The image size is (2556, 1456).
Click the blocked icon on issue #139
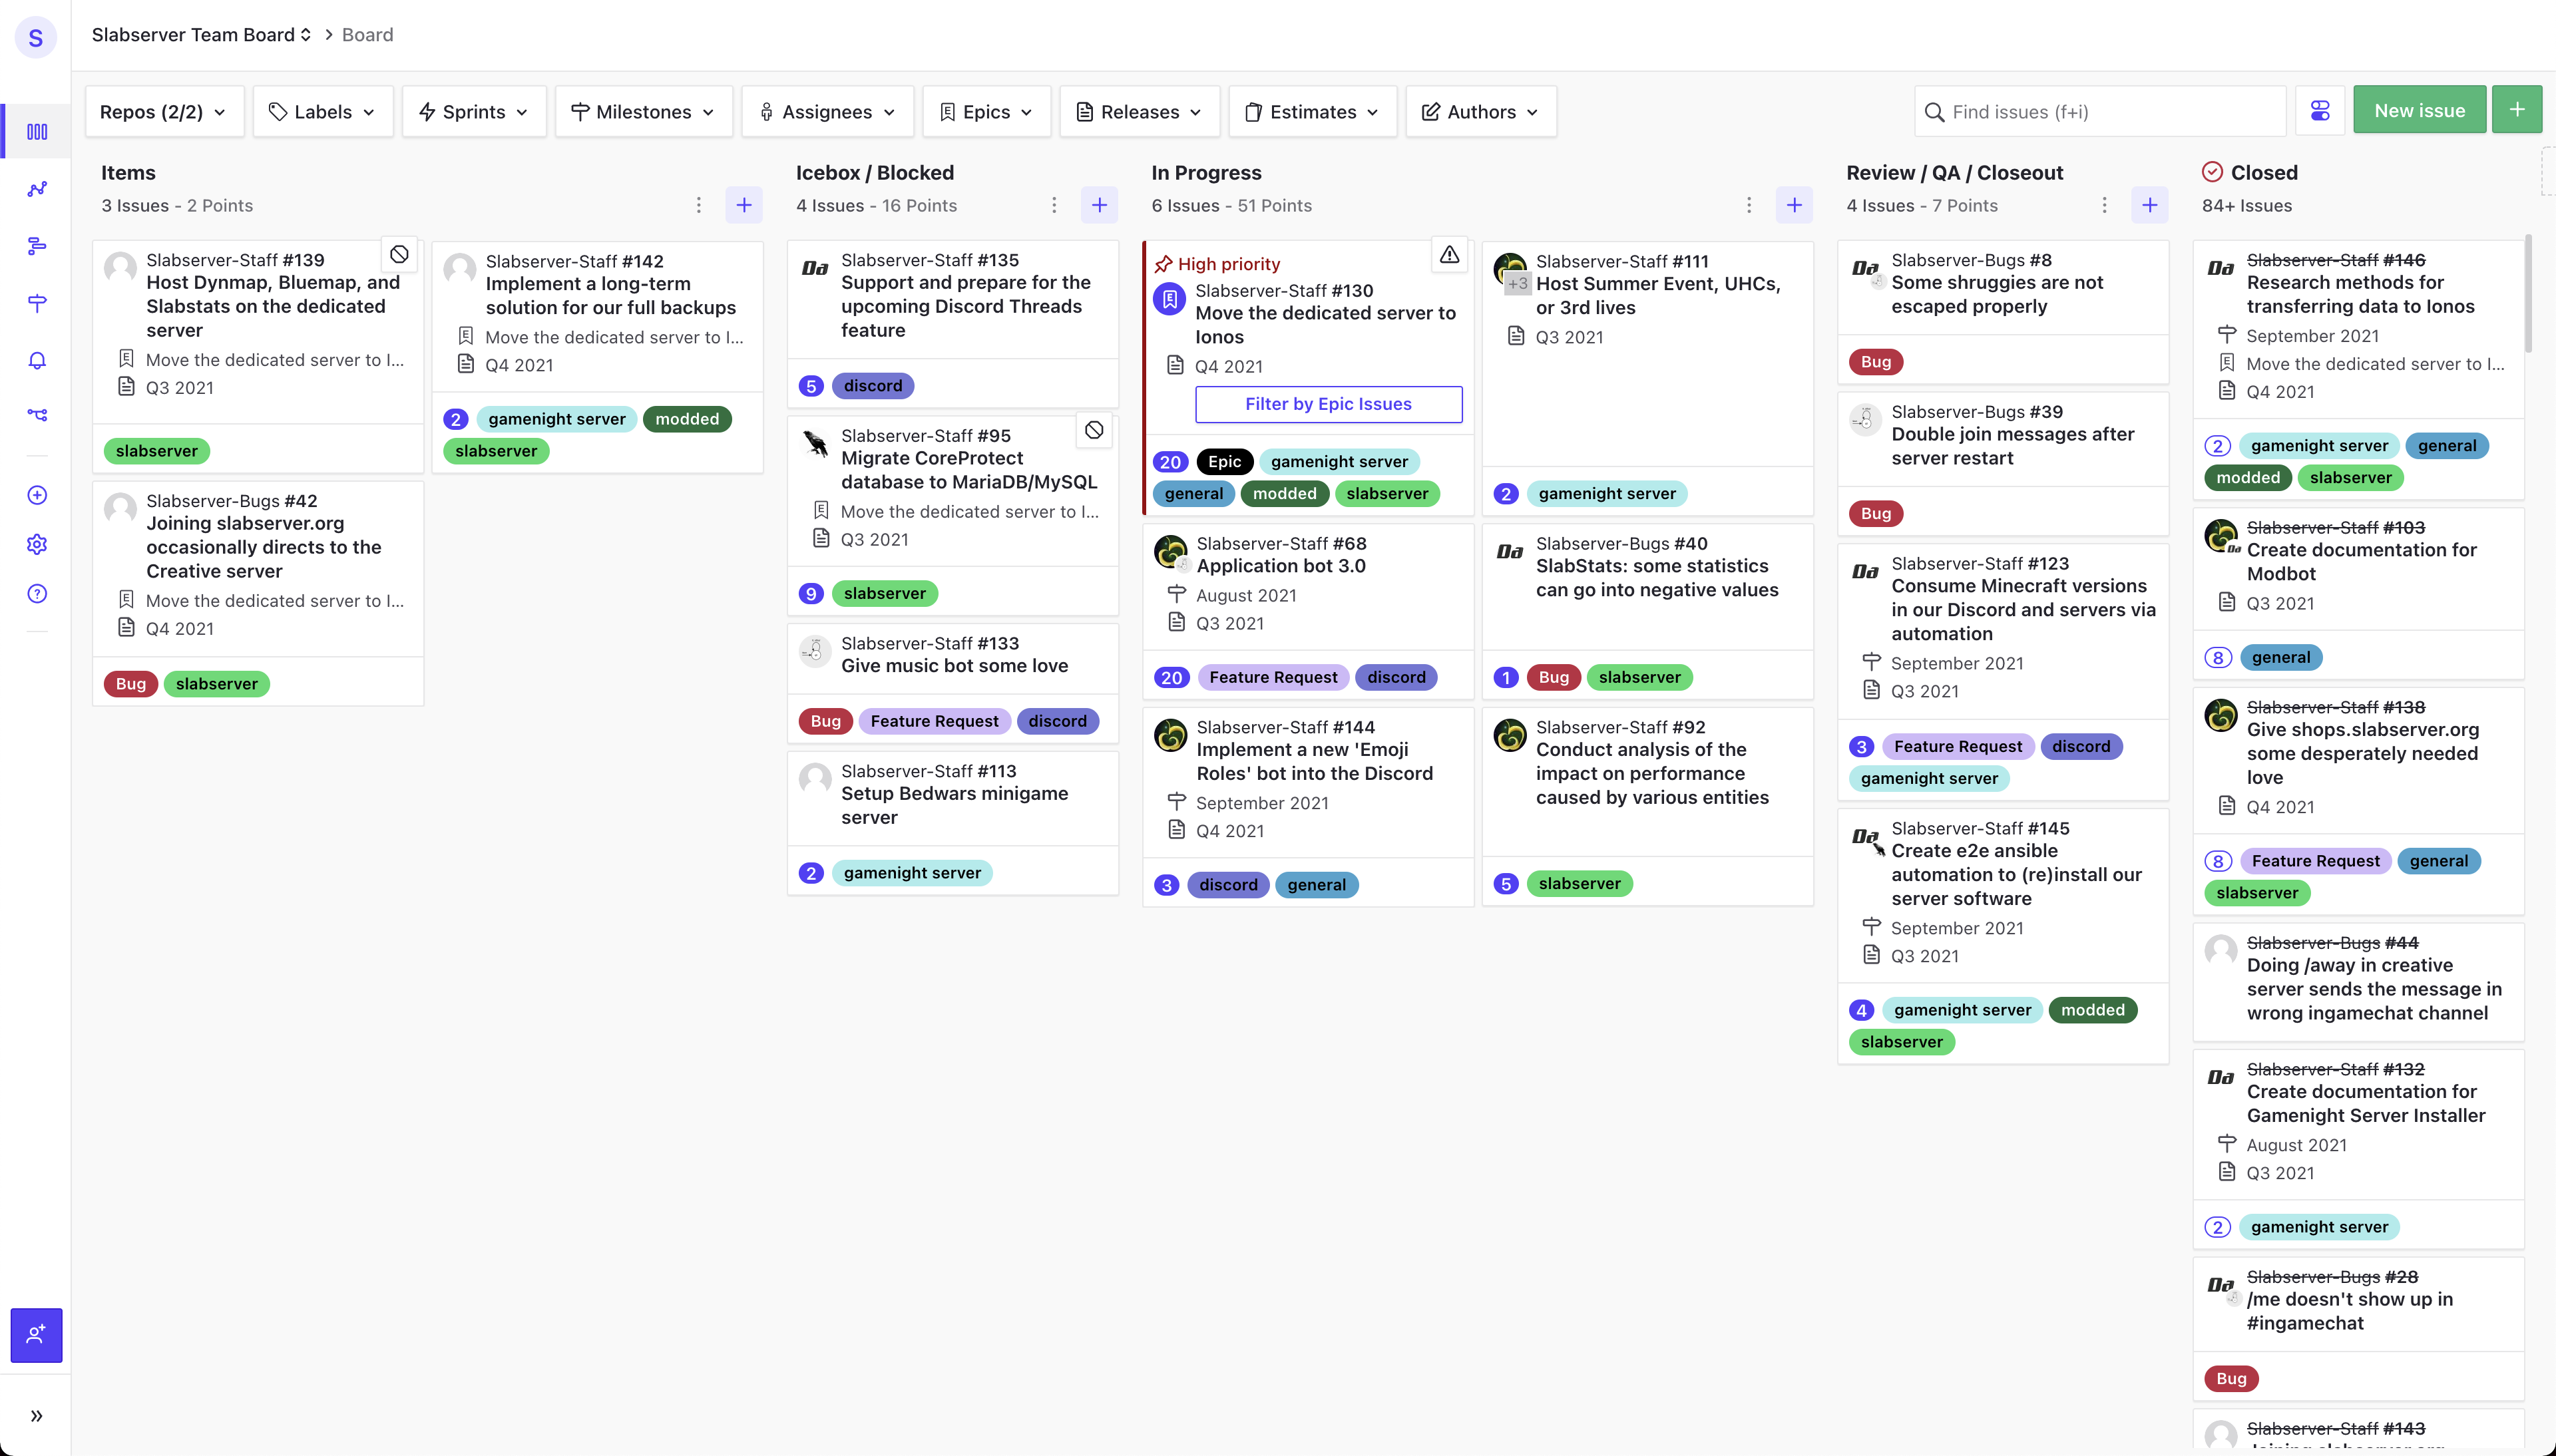pos(399,255)
